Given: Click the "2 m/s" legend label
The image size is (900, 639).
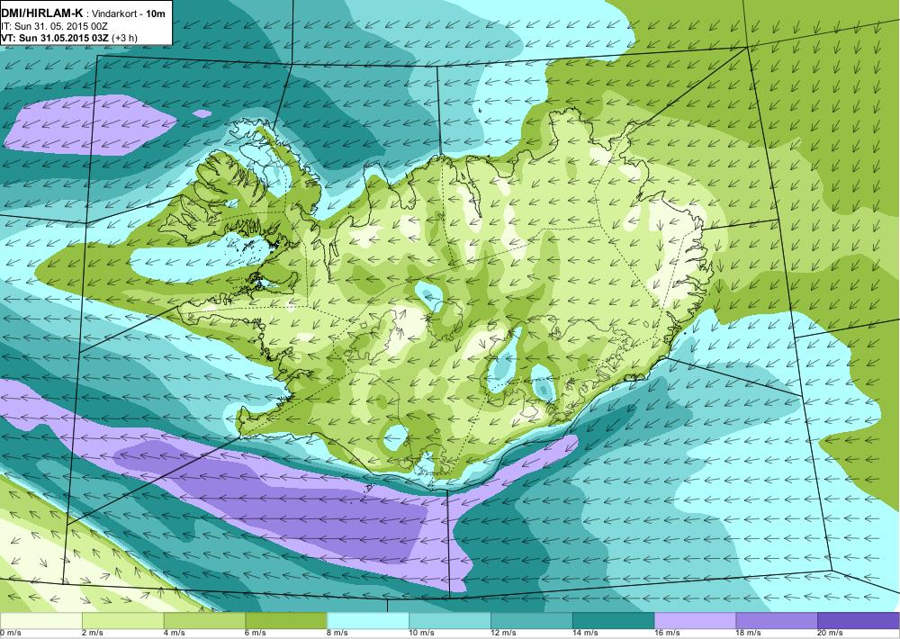Looking at the screenshot, I should (x=93, y=634).
